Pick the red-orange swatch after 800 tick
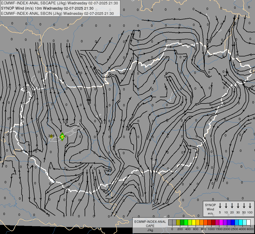The height and width of the screenshot is (234, 255). pos(206,222)
